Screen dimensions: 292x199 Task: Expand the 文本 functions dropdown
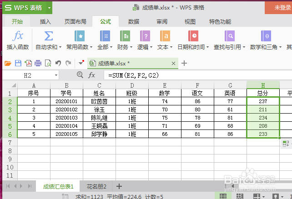171,47
